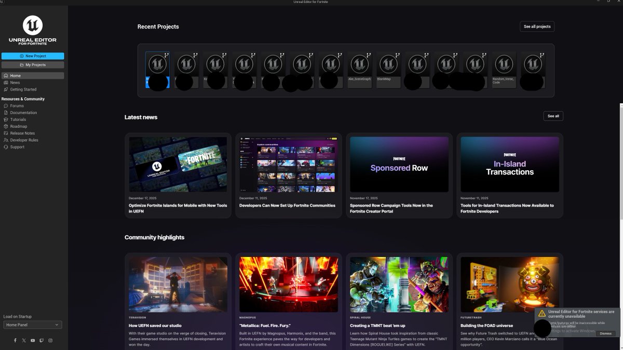The width and height of the screenshot is (623, 350).
Task: Click the speech bubble Forums icon
Action: (5, 105)
